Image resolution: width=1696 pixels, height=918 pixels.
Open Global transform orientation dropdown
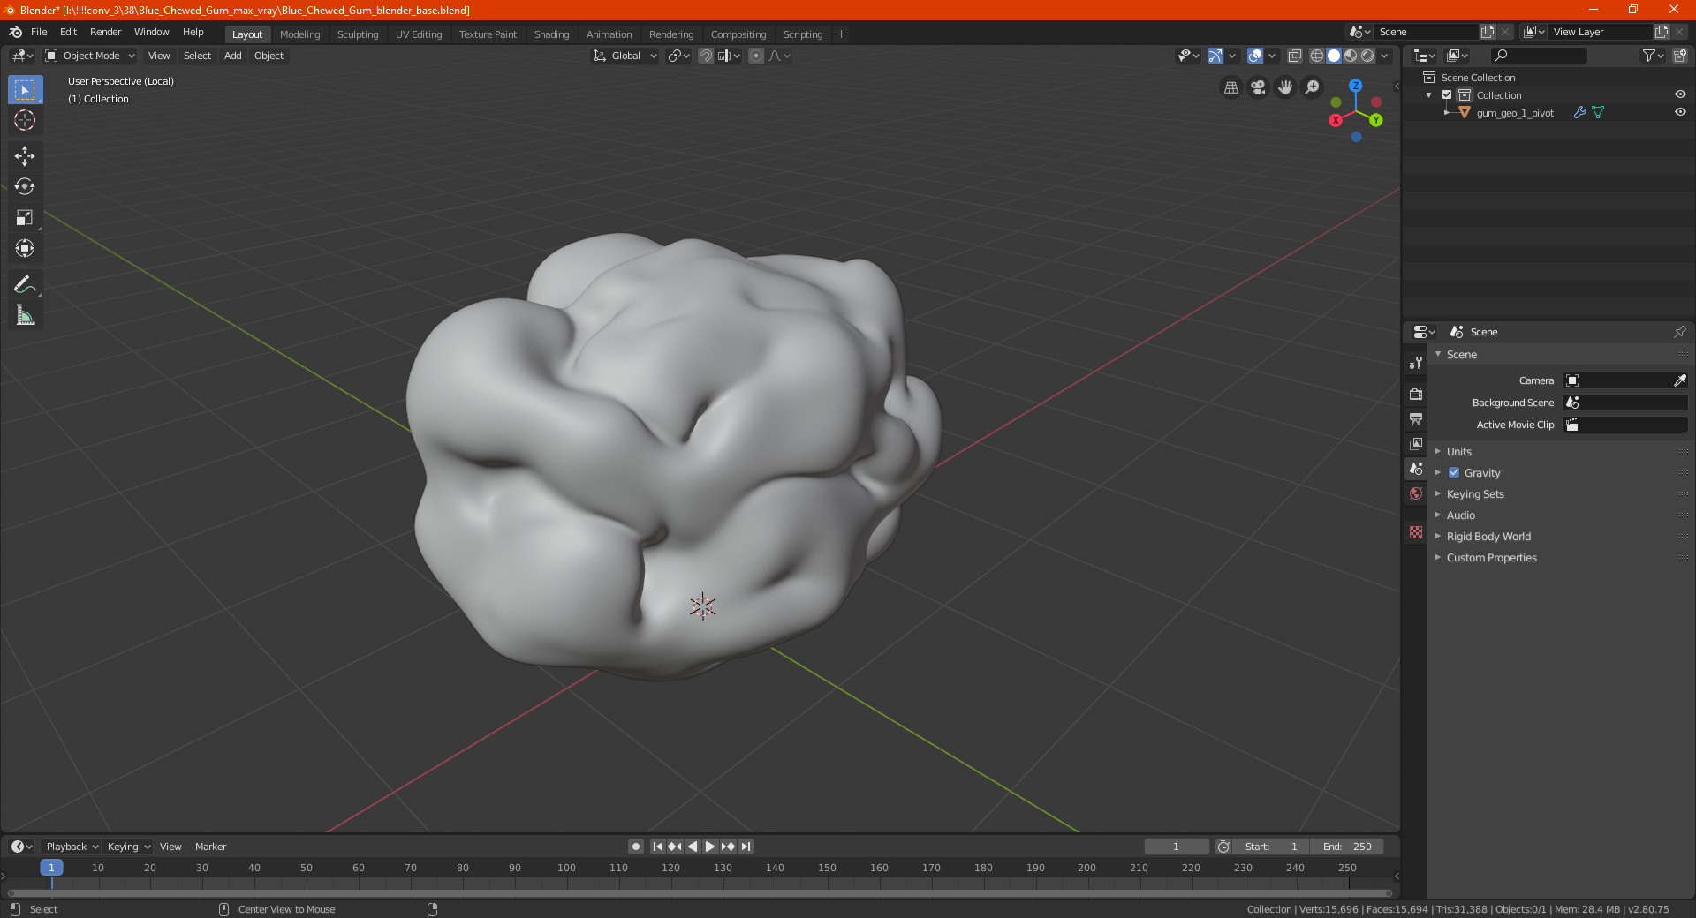pos(625,56)
